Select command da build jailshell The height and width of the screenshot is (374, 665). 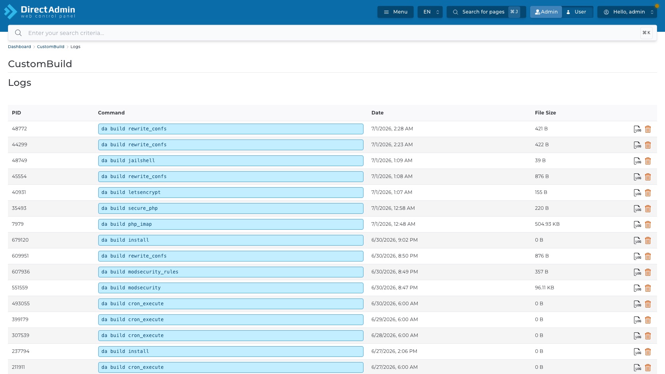(x=231, y=161)
